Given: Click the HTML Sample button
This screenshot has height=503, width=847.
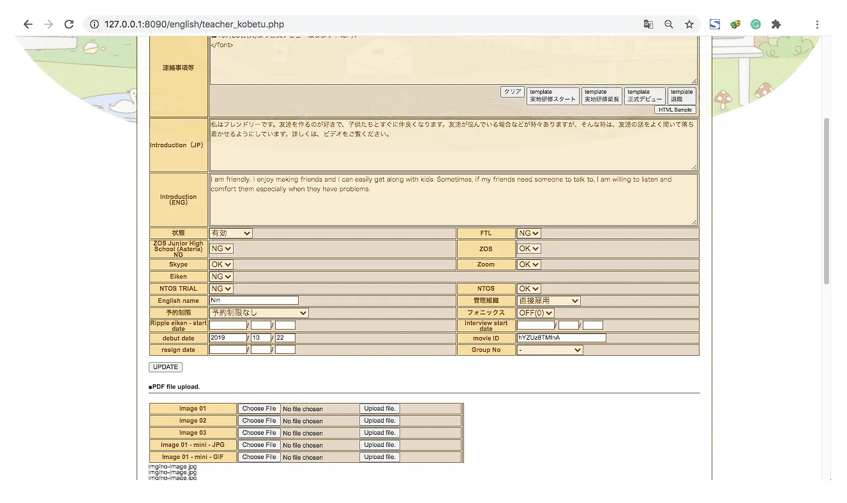Looking at the screenshot, I should pos(675,110).
